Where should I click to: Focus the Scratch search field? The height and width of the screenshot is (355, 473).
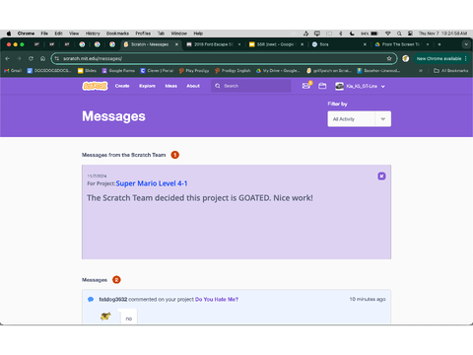click(x=251, y=86)
